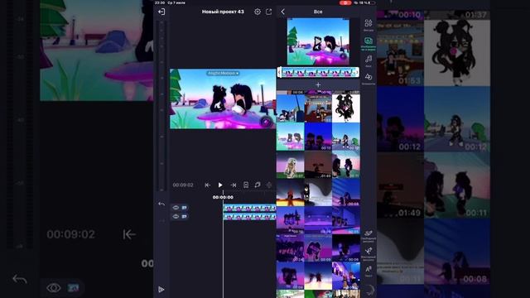530x298 pixels.
Task: Toggle loop playback icon
Action: point(258,185)
